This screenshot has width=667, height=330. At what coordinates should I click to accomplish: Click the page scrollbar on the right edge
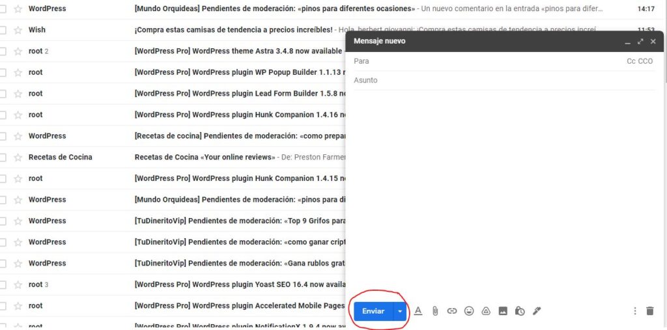(665, 42)
